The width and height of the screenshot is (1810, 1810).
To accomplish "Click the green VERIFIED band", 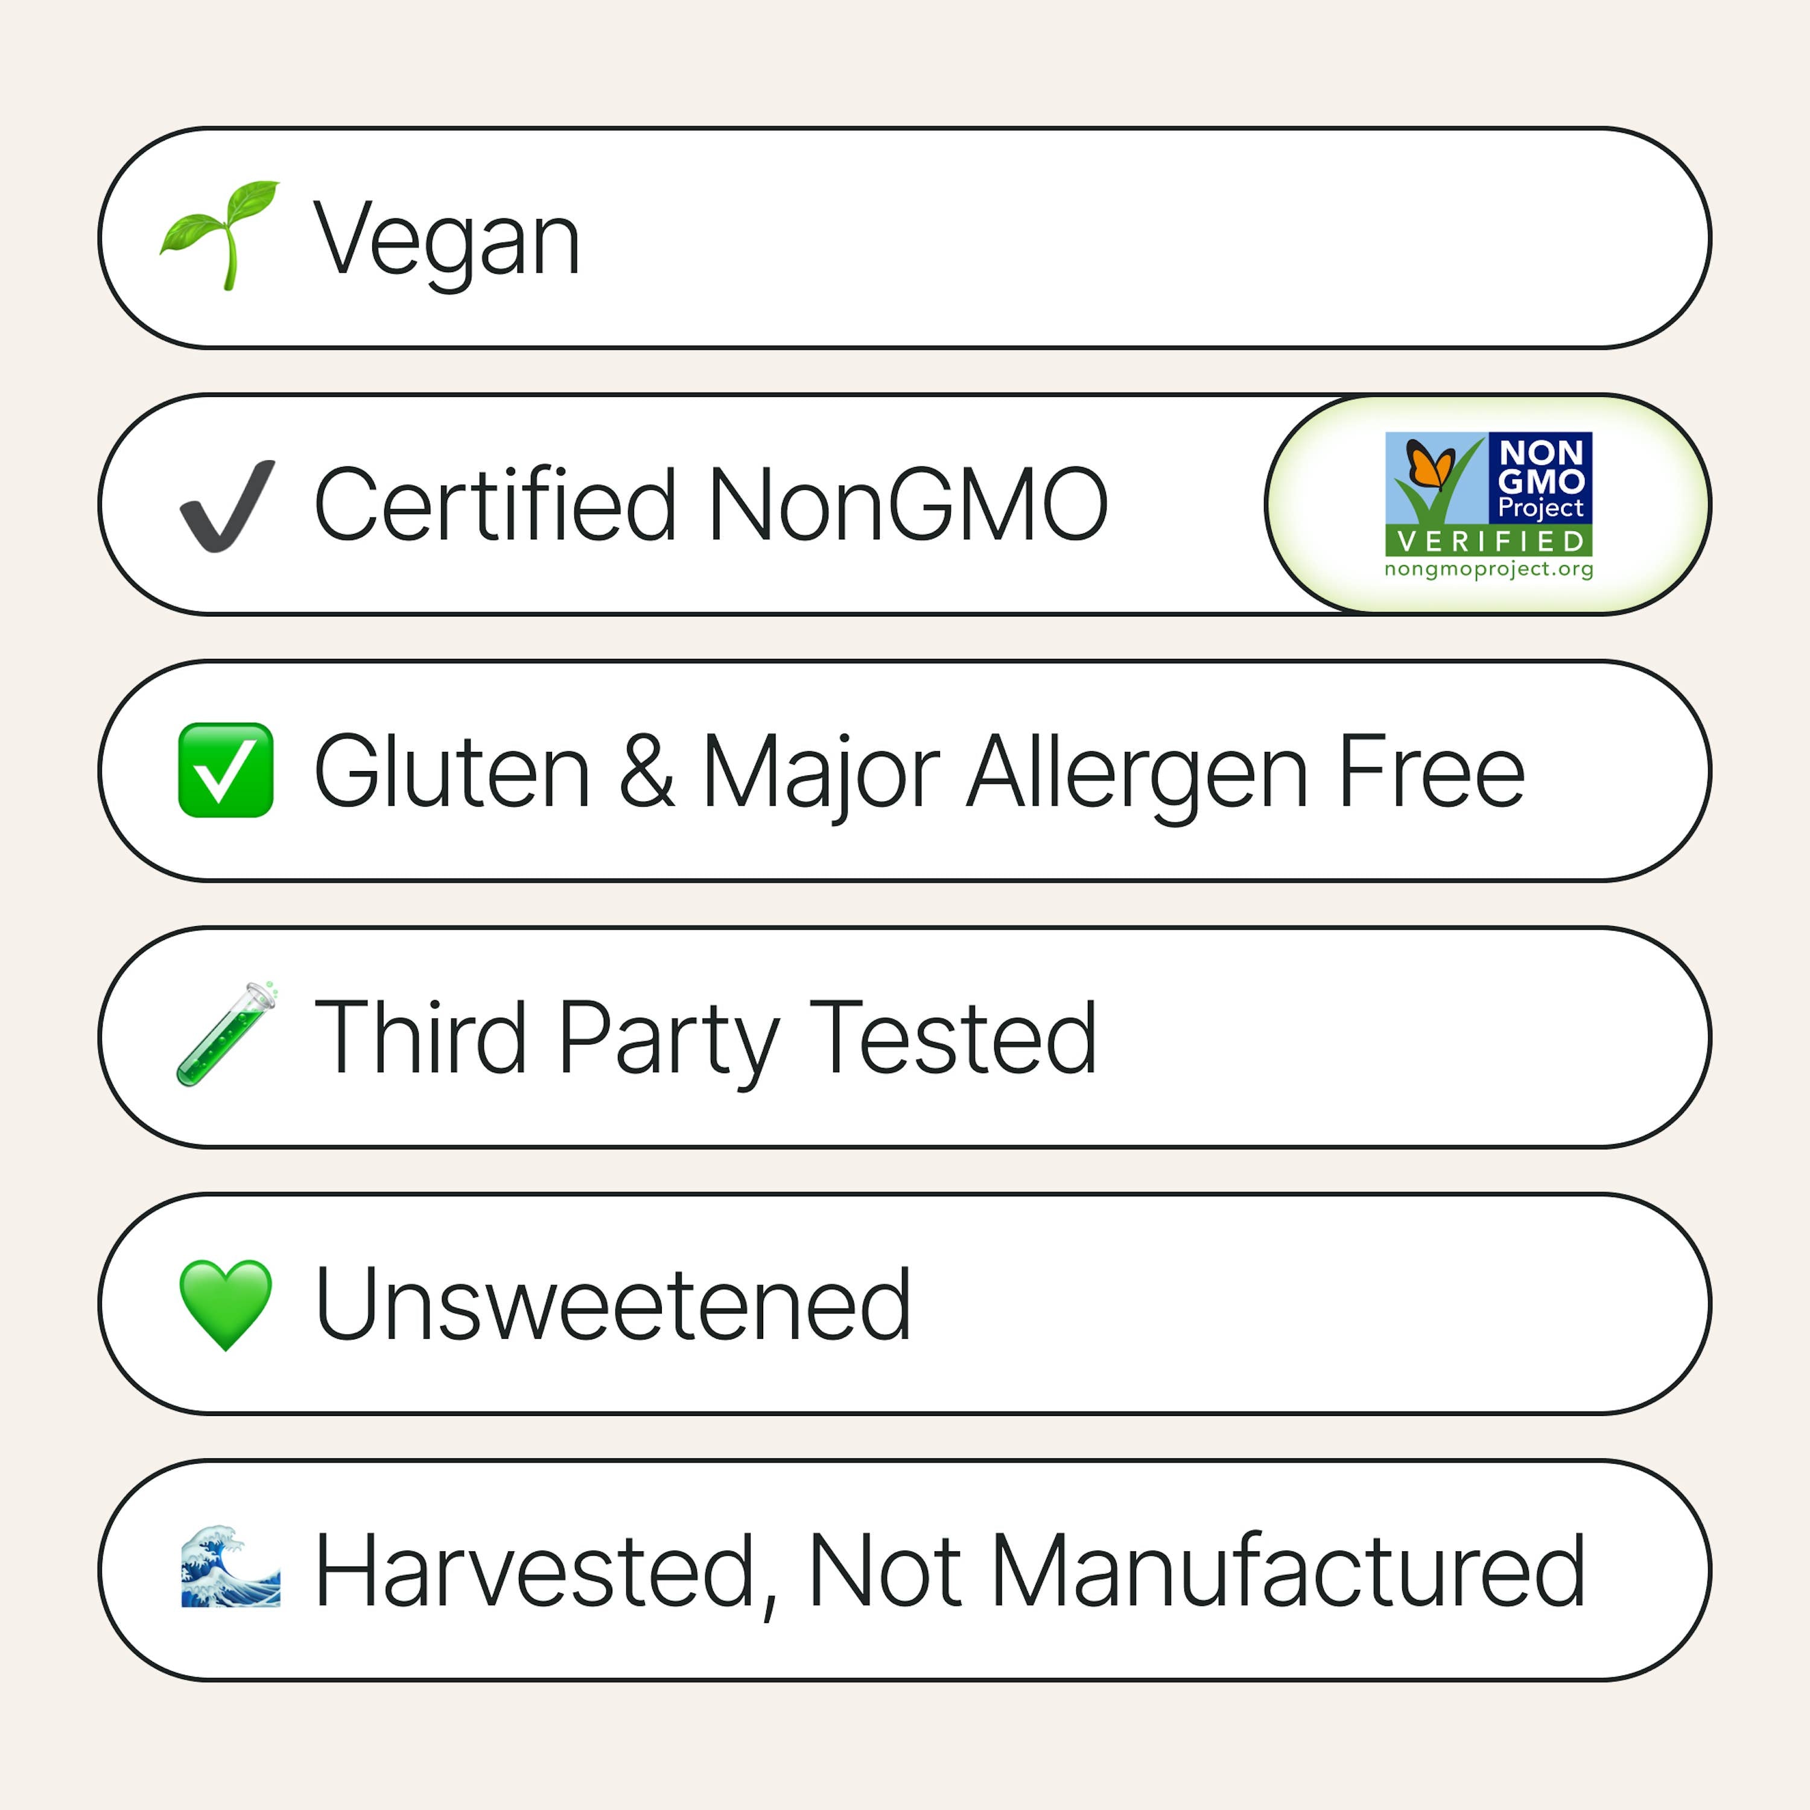I will pos(1488,541).
